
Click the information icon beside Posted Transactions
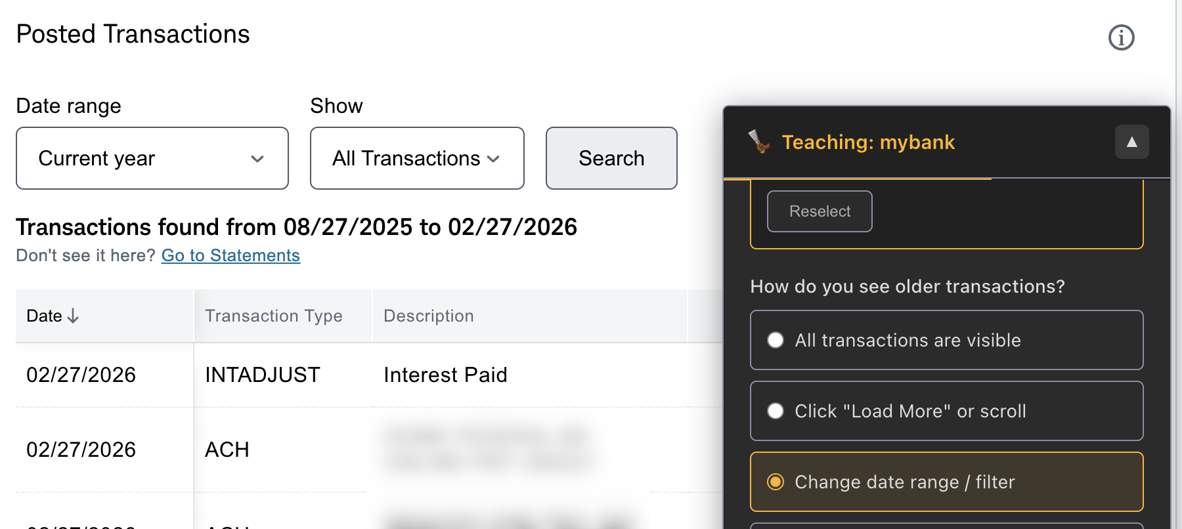1121,37
